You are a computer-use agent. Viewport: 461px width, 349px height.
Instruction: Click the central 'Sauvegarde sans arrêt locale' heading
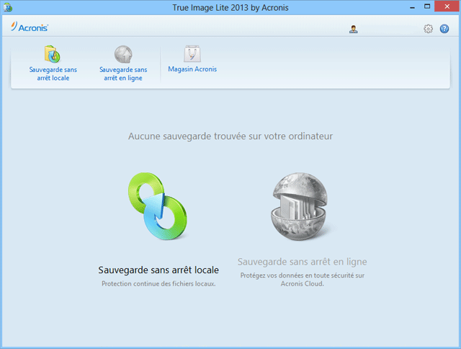click(158, 270)
